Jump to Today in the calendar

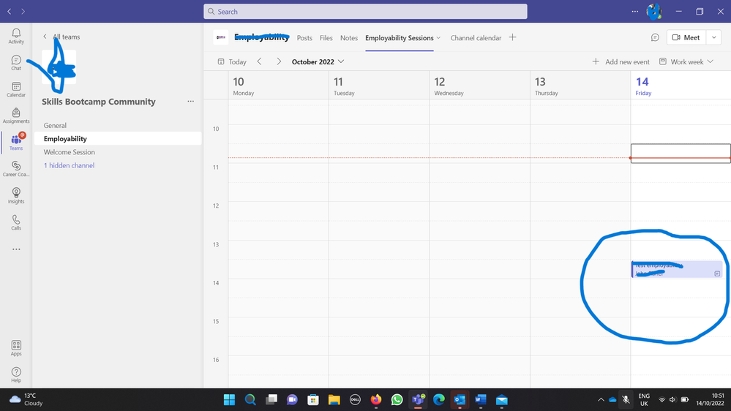[x=232, y=61]
